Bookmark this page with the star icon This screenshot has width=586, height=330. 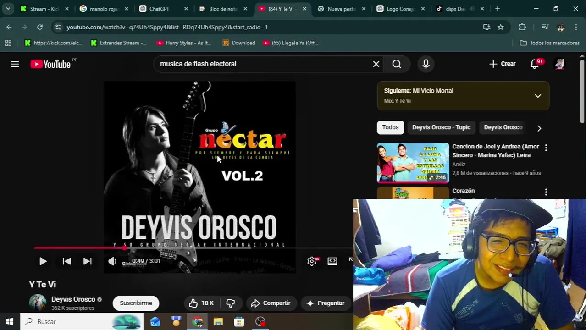(x=501, y=27)
